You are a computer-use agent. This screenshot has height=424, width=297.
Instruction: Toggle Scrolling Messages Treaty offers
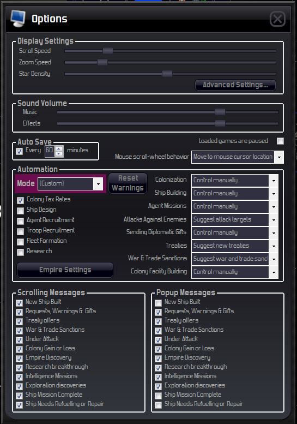click(19, 321)
